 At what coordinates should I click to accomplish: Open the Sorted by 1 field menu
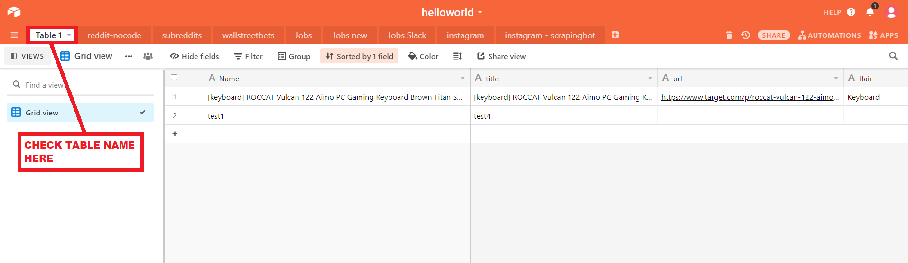coord(359,56)
